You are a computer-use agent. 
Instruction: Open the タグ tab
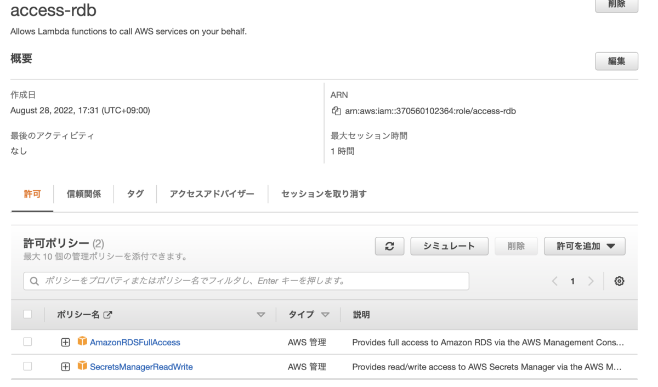135,194
